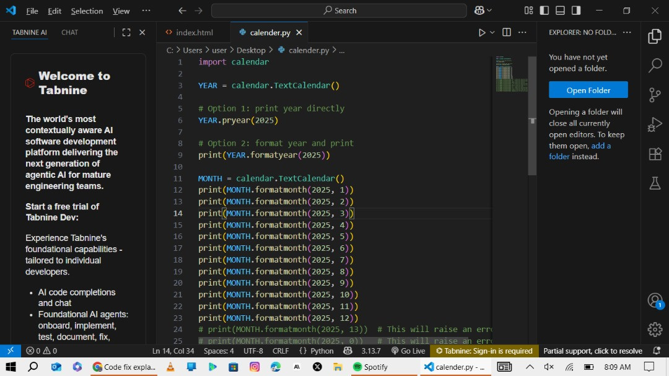Open the Windows Start menu
This screenshot has width=669, height=376.
tap(11, 367)
